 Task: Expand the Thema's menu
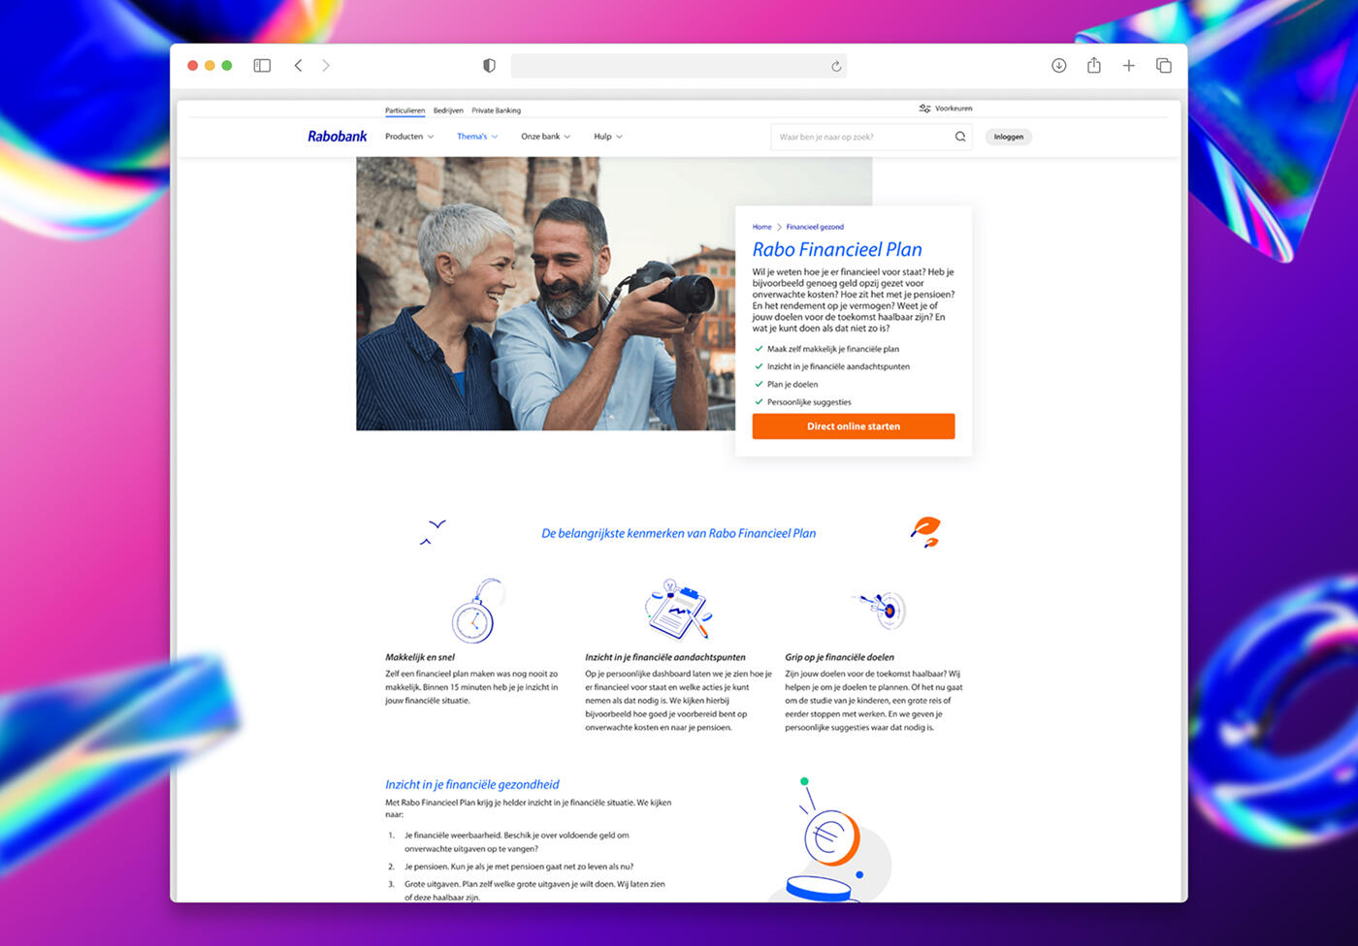click(x=477, y=137)
